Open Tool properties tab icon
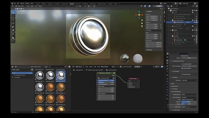This screenshot has width=209, height=118. (167, 57)
